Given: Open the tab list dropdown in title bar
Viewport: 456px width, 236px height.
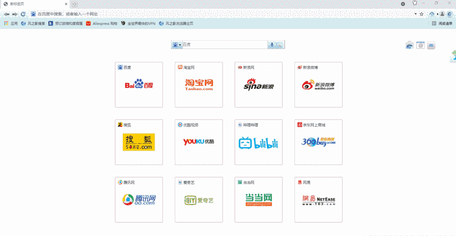Looking at the screenshot, I should point(403,4).
